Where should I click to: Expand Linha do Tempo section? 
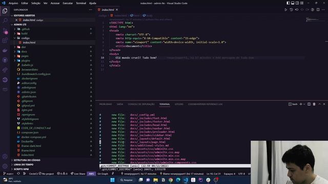click(24, 165)
